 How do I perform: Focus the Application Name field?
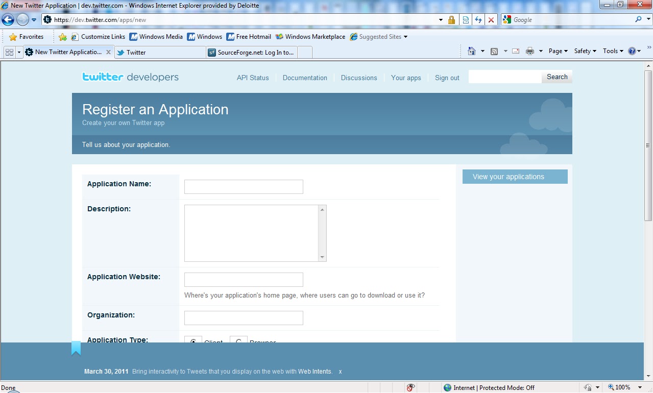coord(244,187)
